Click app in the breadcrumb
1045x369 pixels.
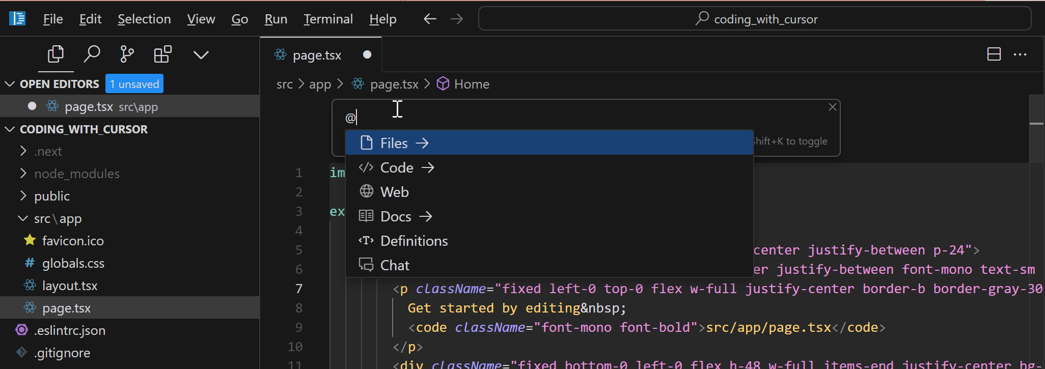(x=320, y=84)
